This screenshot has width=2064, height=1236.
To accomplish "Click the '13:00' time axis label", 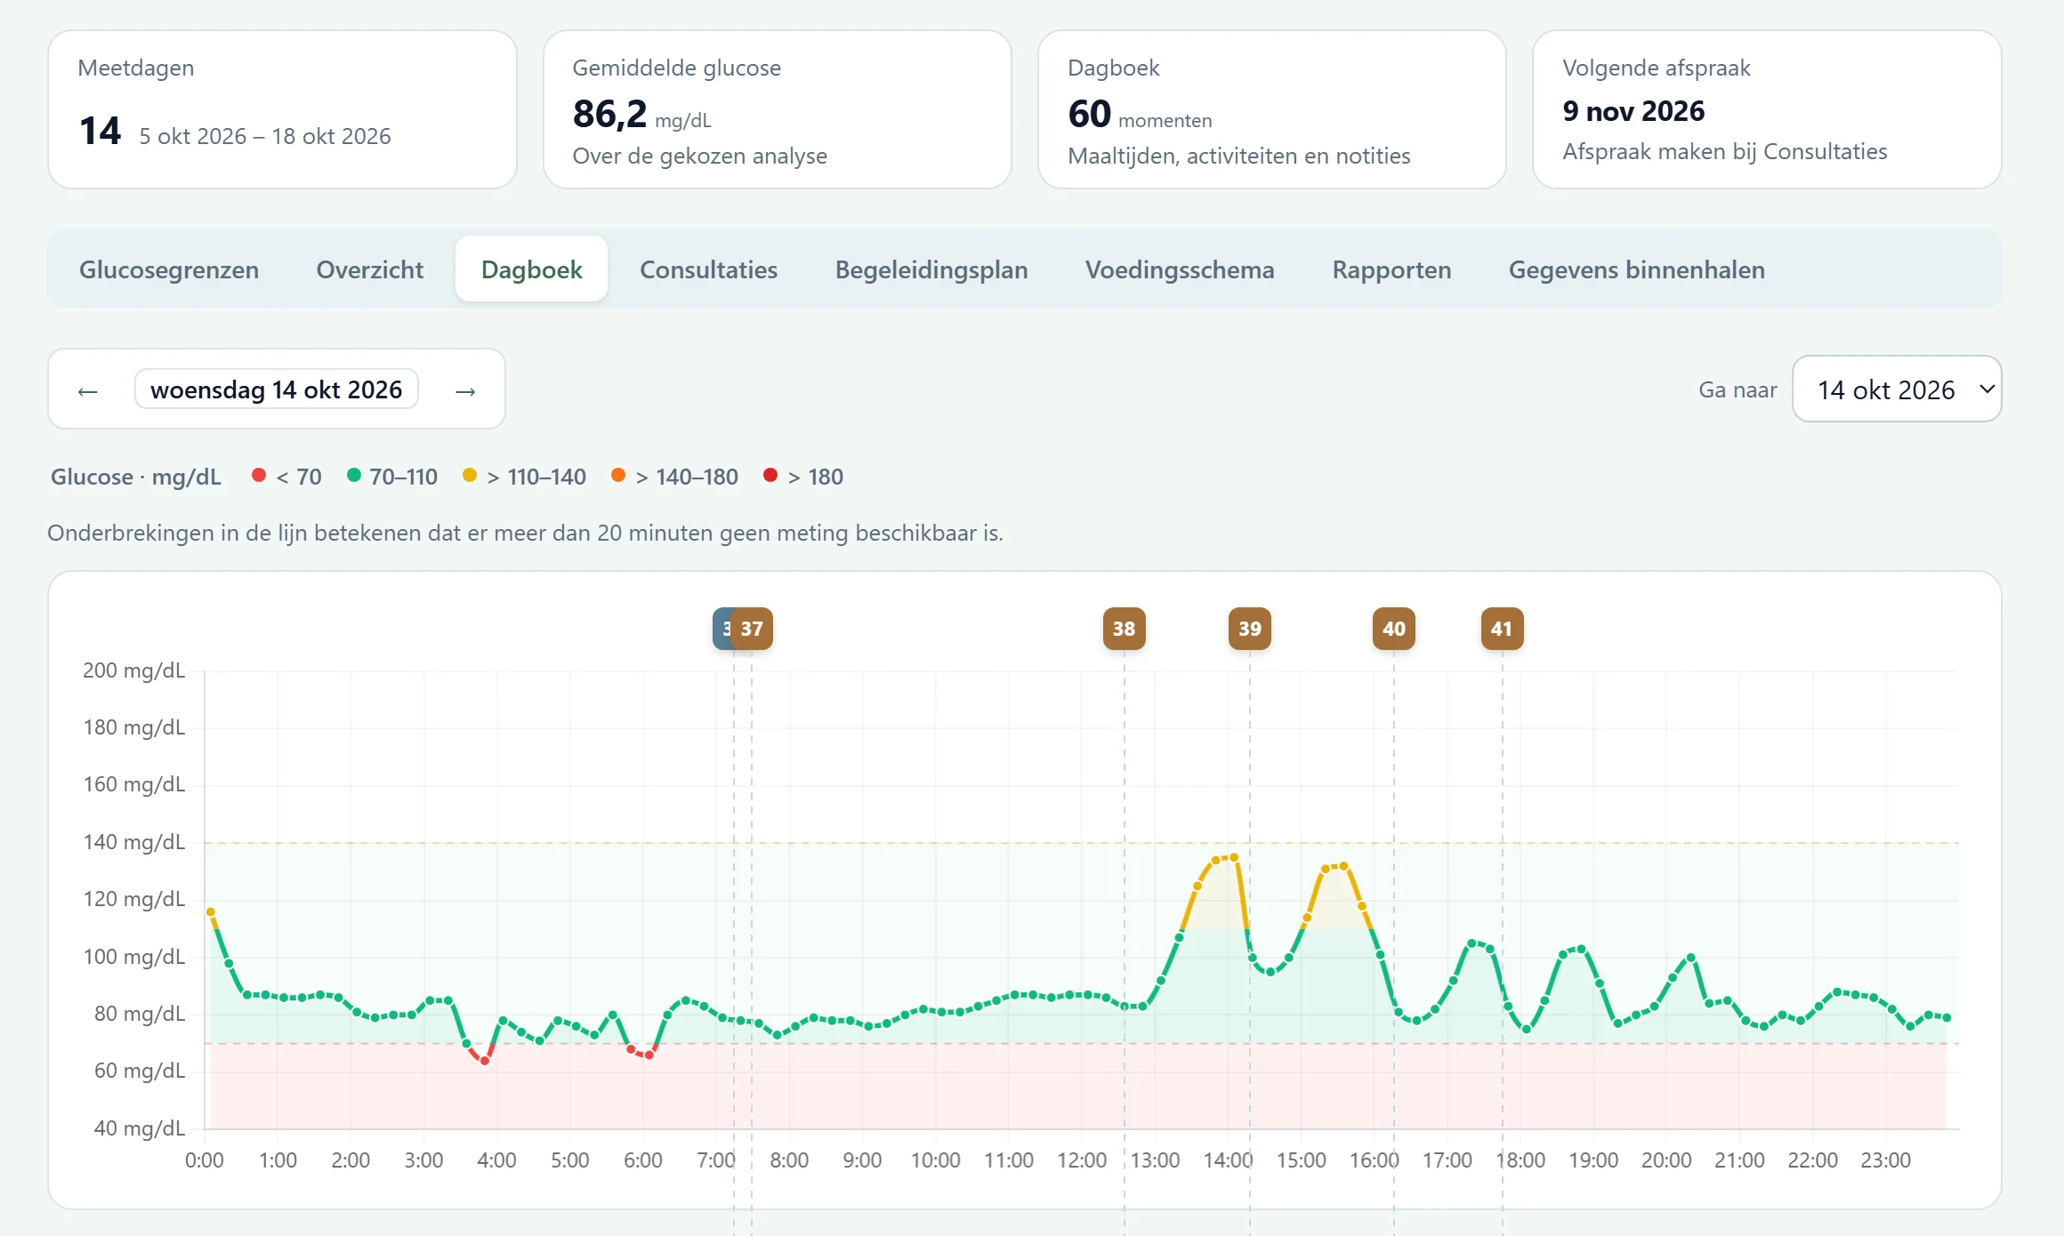I will point(1155,1160).
